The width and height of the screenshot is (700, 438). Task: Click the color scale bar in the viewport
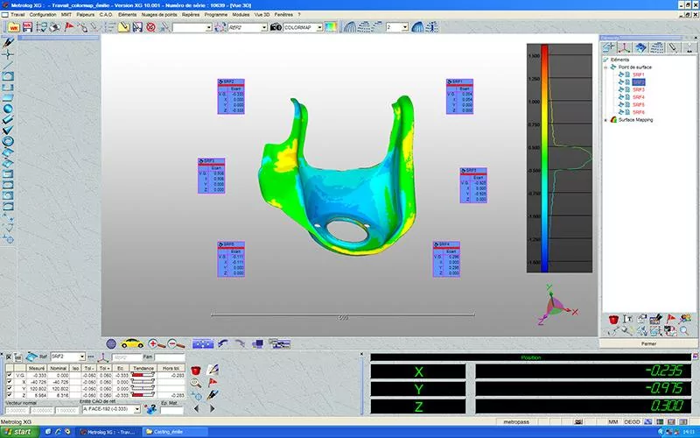pos(544,156)
